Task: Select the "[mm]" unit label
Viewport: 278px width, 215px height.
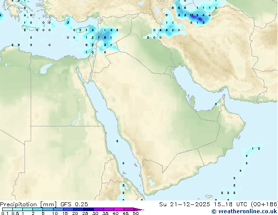Action: pos(49,204)
